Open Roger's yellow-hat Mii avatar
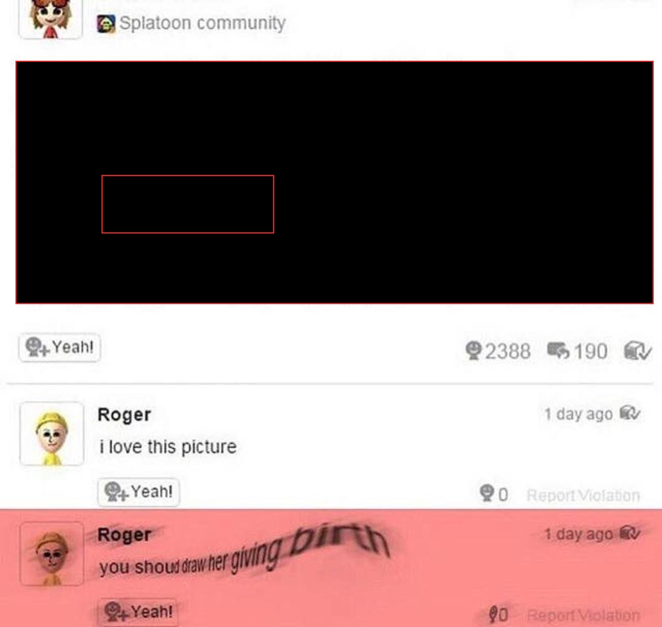Screen dimensions: 662x627 [52, 434]
